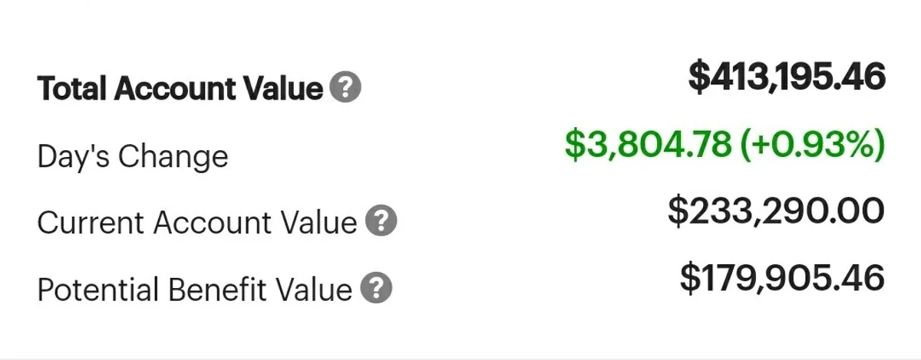Select the Total Account Value label
The height and width of the screenshot is (360, 921).
(180, 90)
